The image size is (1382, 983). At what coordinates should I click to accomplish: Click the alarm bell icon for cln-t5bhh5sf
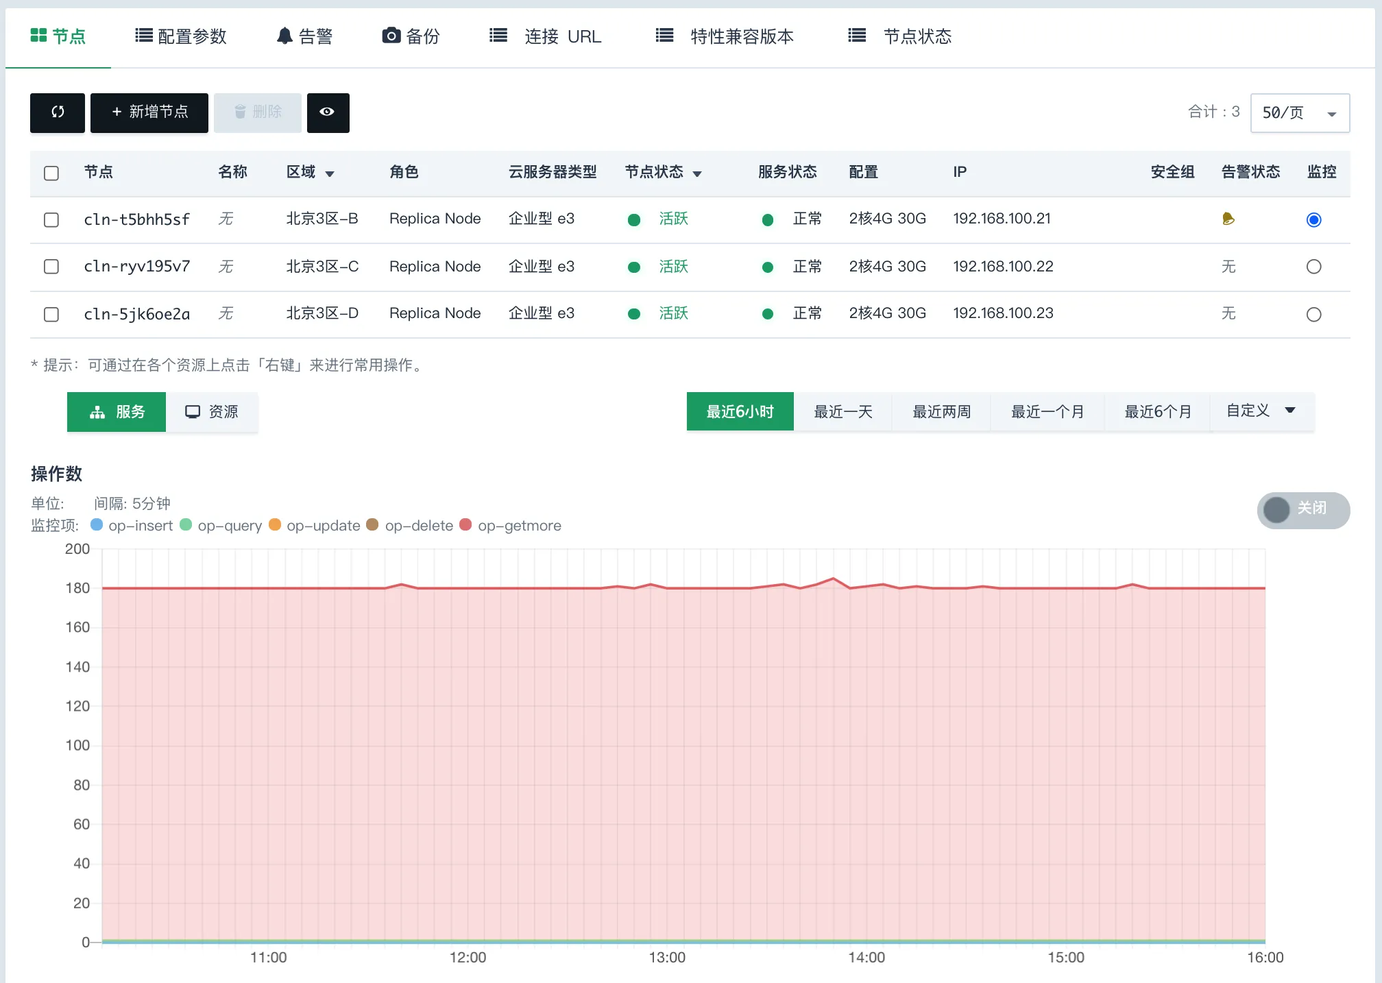tap(1228, 219)
